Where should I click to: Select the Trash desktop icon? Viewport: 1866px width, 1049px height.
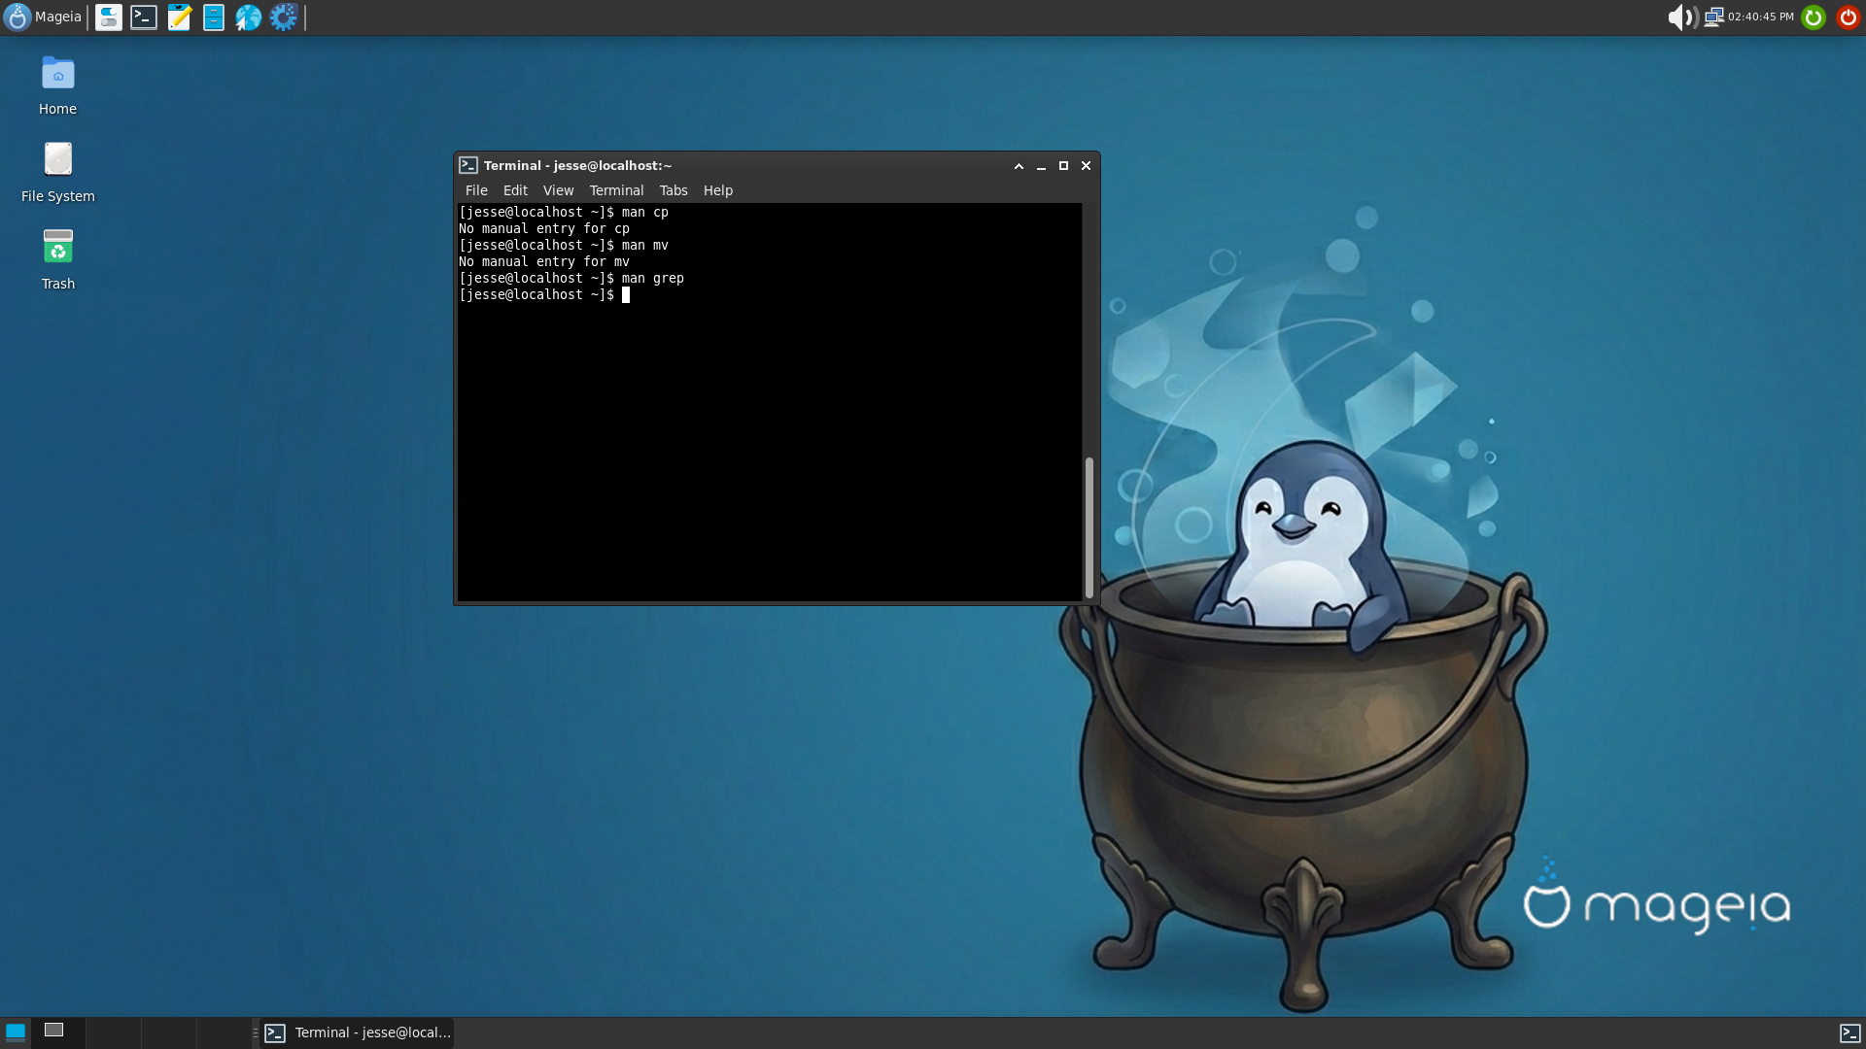coord(57,260)
